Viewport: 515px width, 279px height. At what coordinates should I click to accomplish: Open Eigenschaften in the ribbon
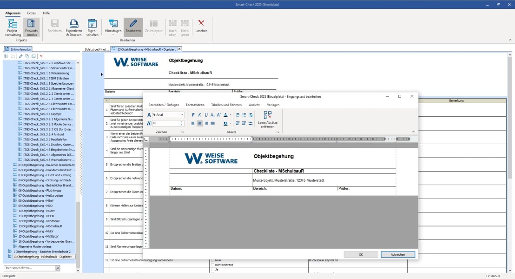[x=92, y=27]
